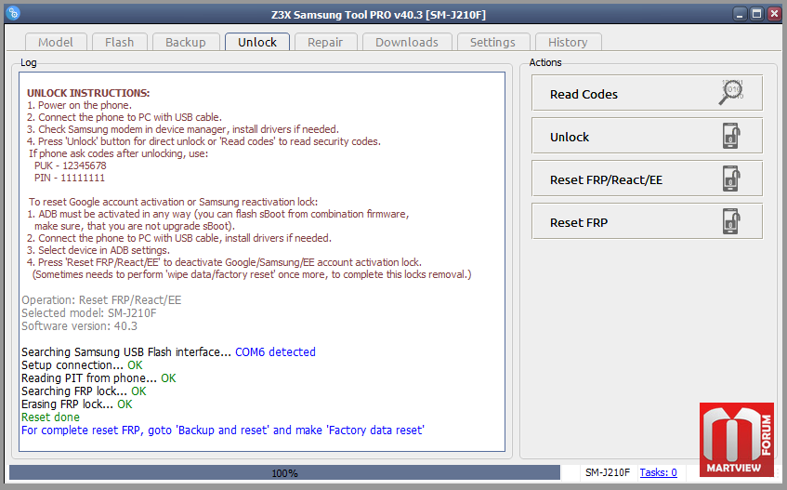
Task: Minimize the Z3X Samsung Tool window
Action: (739, 14)
